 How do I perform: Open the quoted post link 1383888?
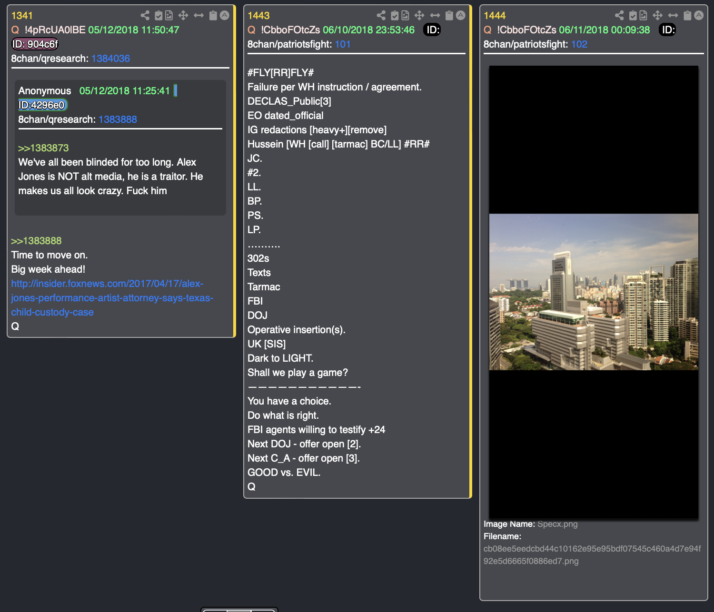(118, 119)
